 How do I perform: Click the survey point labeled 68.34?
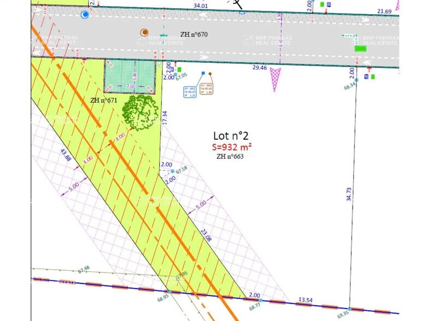point(356,80)
